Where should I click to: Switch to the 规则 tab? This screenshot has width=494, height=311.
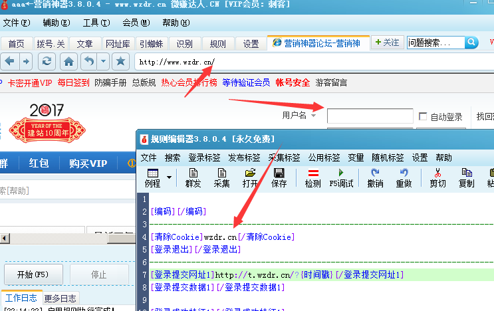218,44
